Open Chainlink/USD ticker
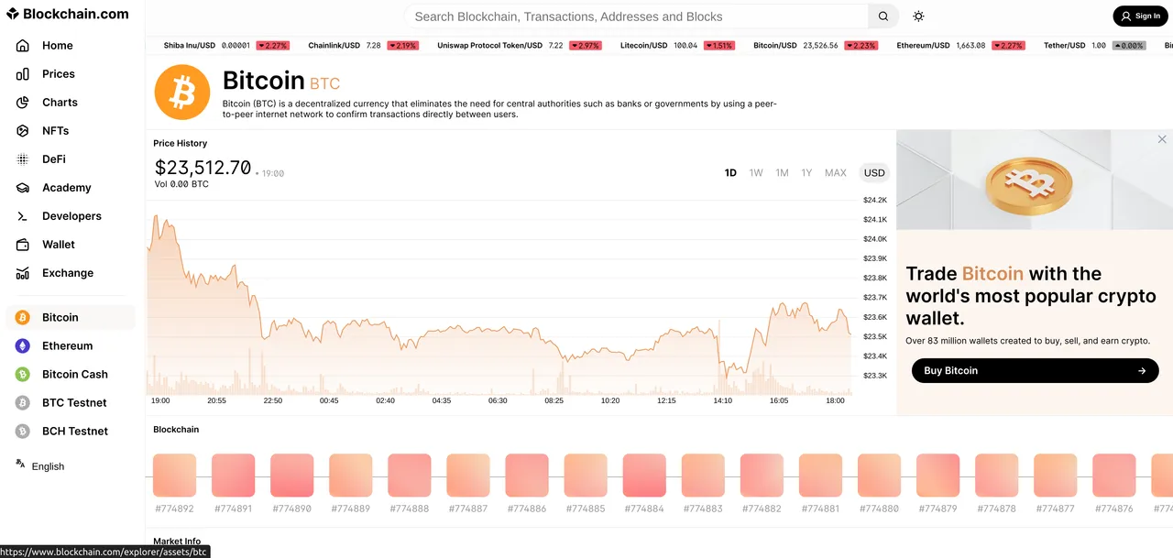The width and height of the screenshot is (1173, 558). 364,45
